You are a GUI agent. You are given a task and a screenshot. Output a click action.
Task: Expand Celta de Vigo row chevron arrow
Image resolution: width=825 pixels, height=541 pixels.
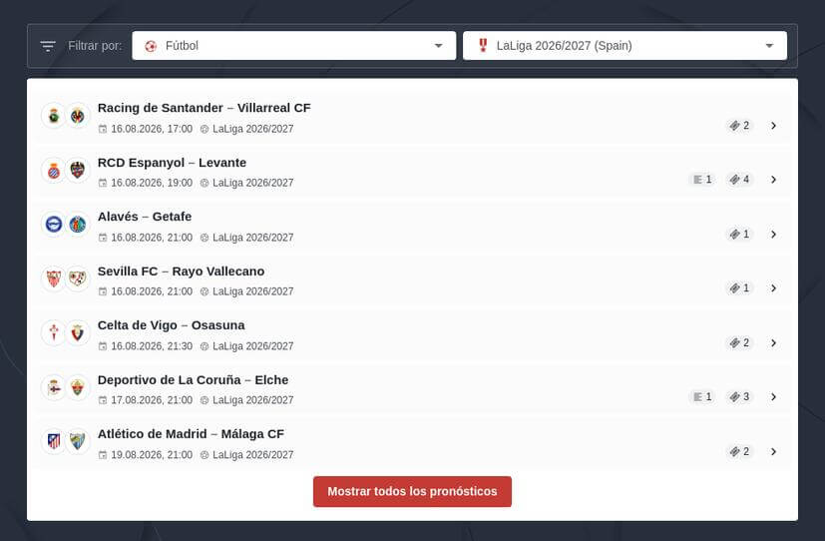point(773,343)
